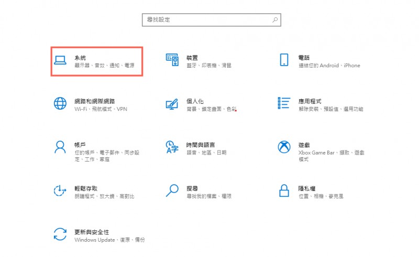Open the 隱私權 settings title
The height and width of the screenshot is (257, 419).
coord(307,188)
